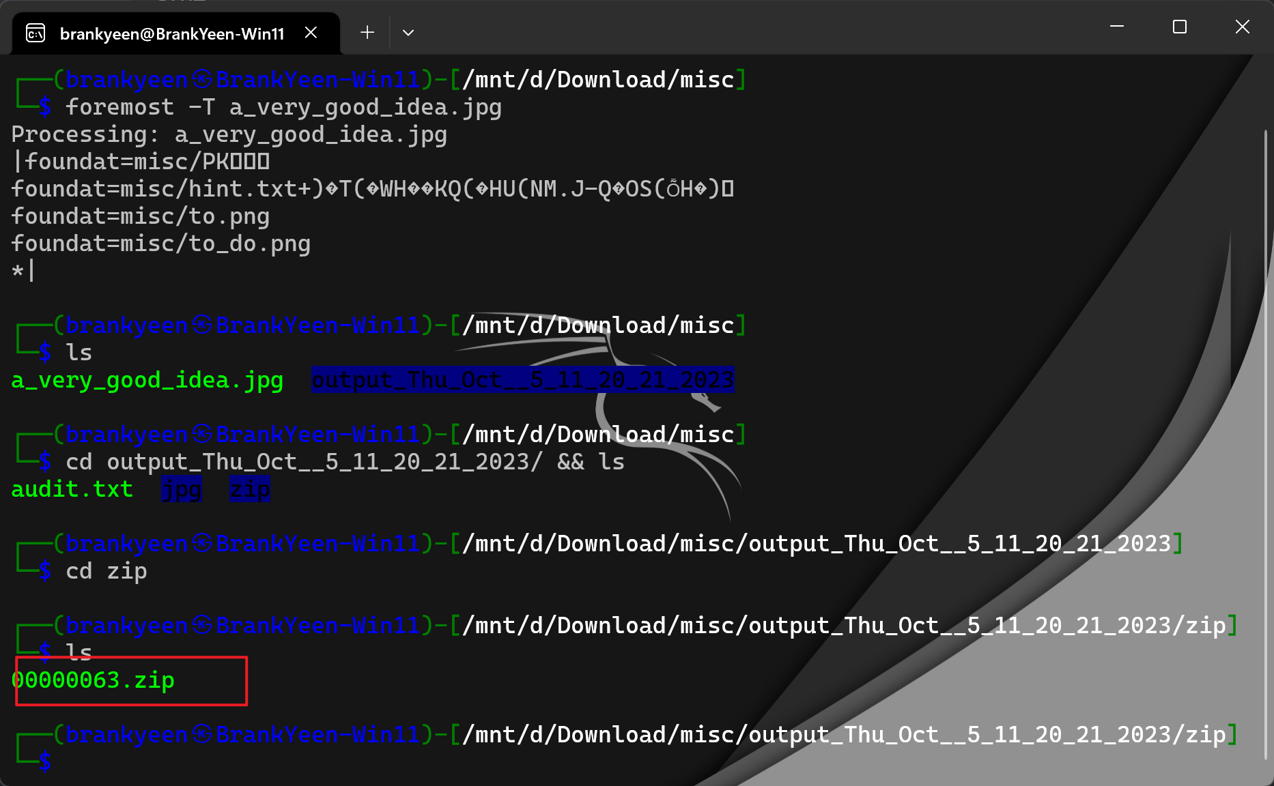Click the foundat=misc/to.png line
The image size is (1274, 786).
pos(141,216)
